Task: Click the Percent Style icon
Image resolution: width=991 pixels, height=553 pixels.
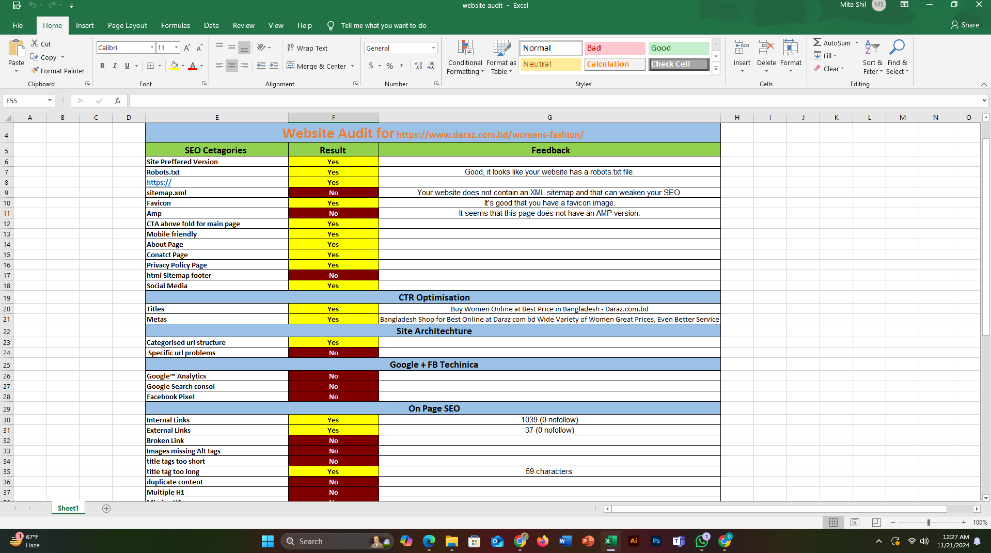Action: 389,66
